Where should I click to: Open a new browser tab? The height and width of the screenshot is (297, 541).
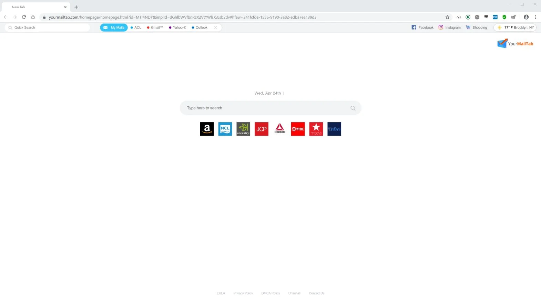point(76,7)
